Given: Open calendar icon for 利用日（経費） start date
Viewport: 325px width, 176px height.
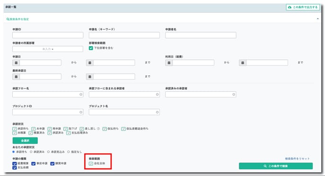Looking at the screenshot, I should [x=169, y=63].
